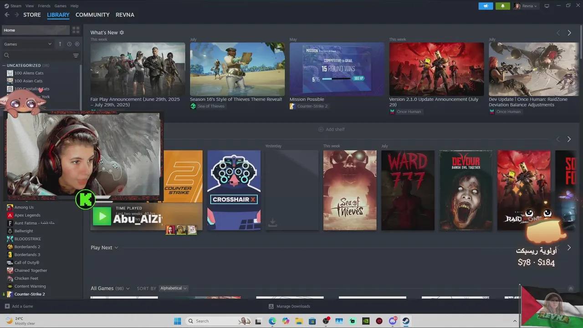The image size is (583, 328).
Task: Open the Friends menu
Action: click(x=44, y=6)
